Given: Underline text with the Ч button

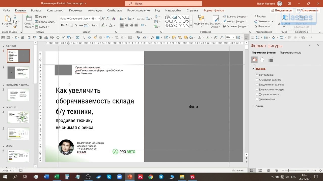Looking at the screenshot, I should coord(72,25).
